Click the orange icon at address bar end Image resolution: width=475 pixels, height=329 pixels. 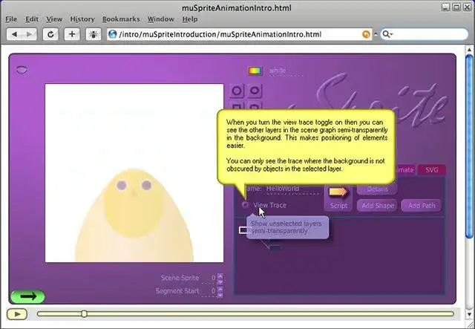point(366,34)
